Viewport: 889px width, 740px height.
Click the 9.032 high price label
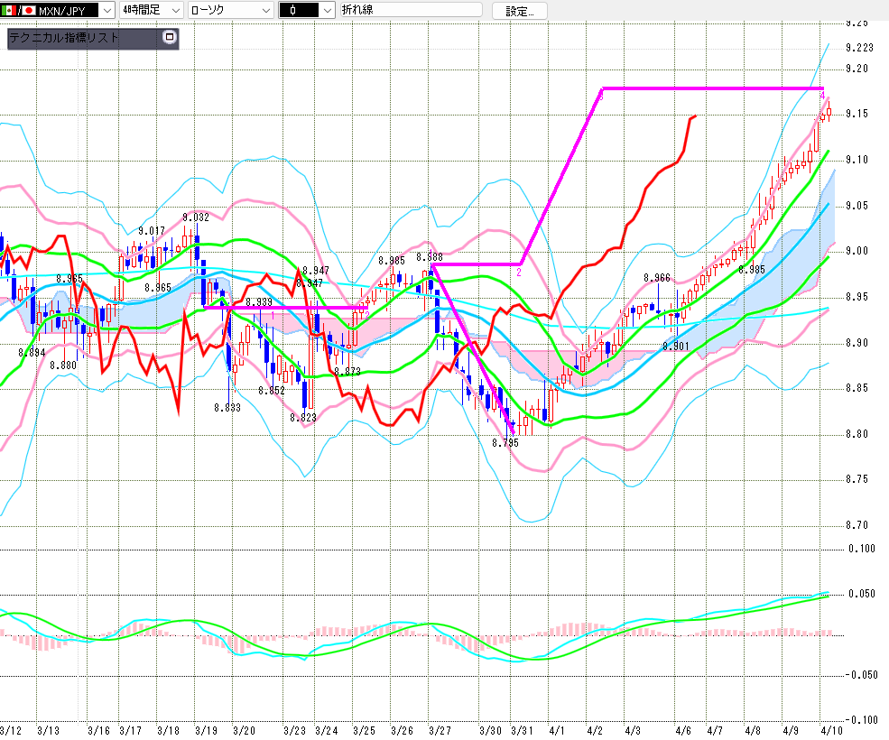pos(196,217)
